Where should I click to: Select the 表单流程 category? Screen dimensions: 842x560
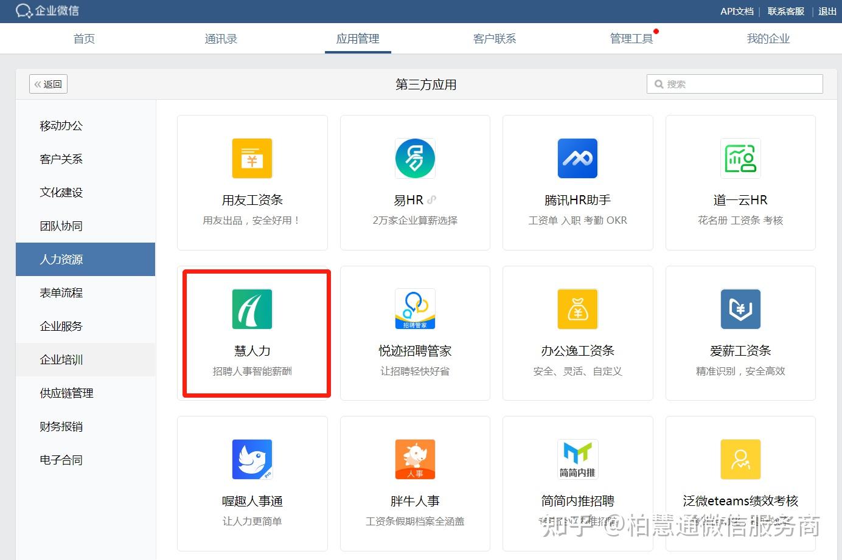pyautogui.click(x=86, y=293)
